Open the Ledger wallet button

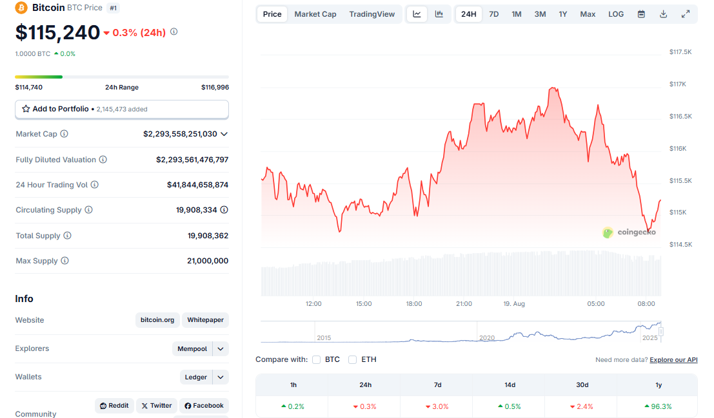[x=196, y=377]
